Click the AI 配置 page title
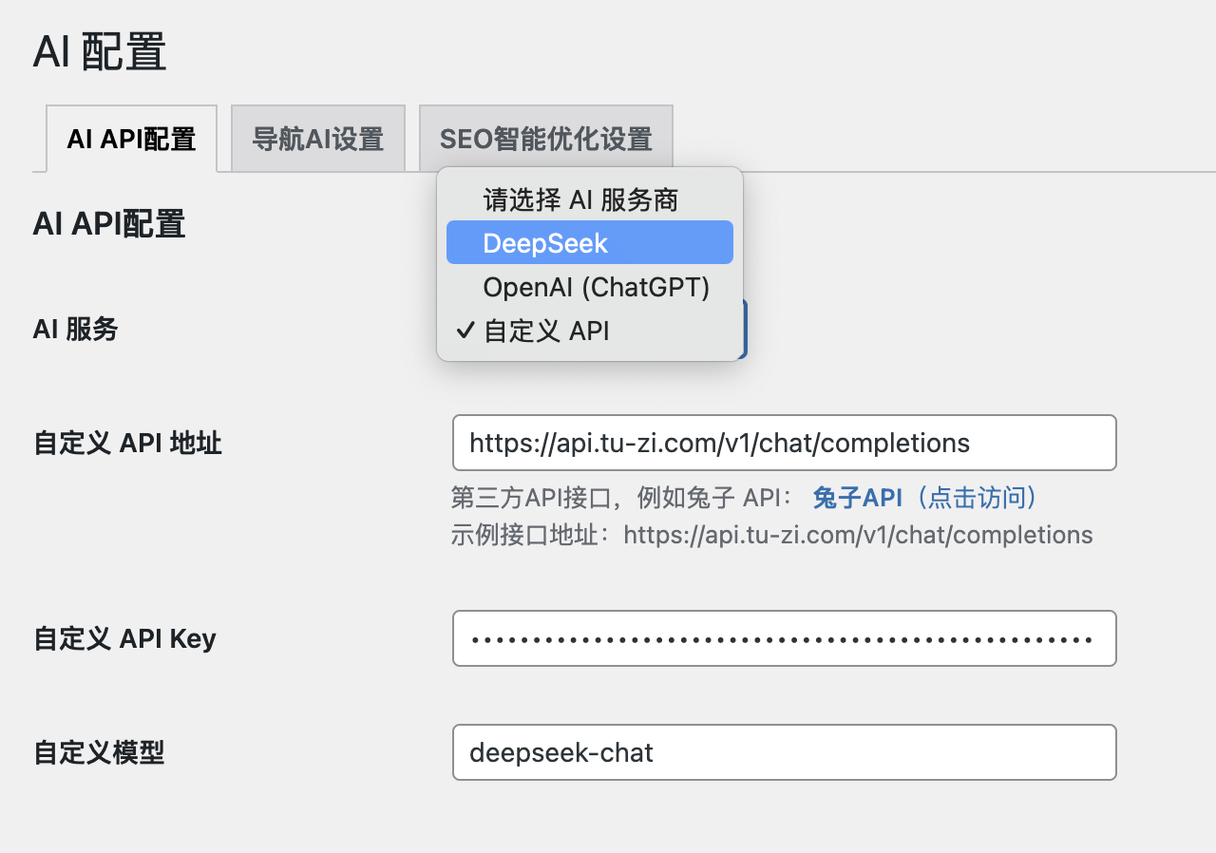The width and height of the screenshot is (1216, 853). [x=100, y=51]
